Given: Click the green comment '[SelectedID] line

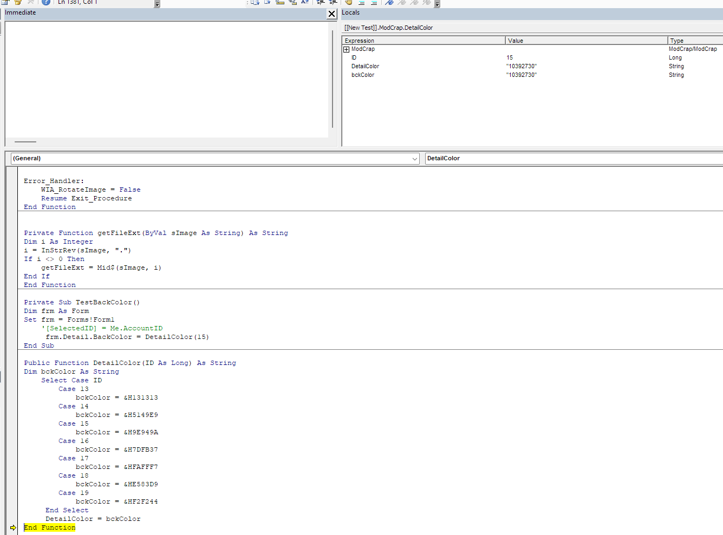Looking at the screenshot, I should tap(102, 329).
